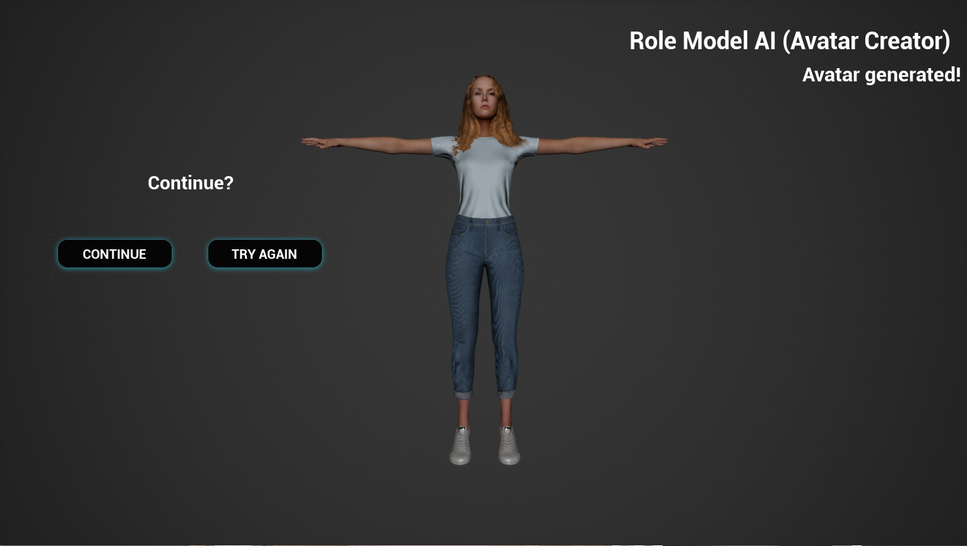Click the Role Model AI (Avatar Creator) title
Viewport: 967px width, 546px height.
point(790,40)
